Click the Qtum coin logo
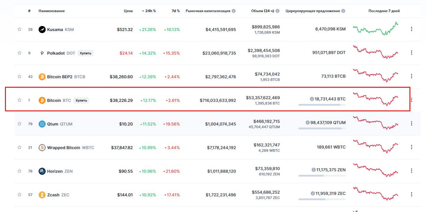Image resolution: width=426 pixels, height=212 pixels. click(x=42, y=124)
